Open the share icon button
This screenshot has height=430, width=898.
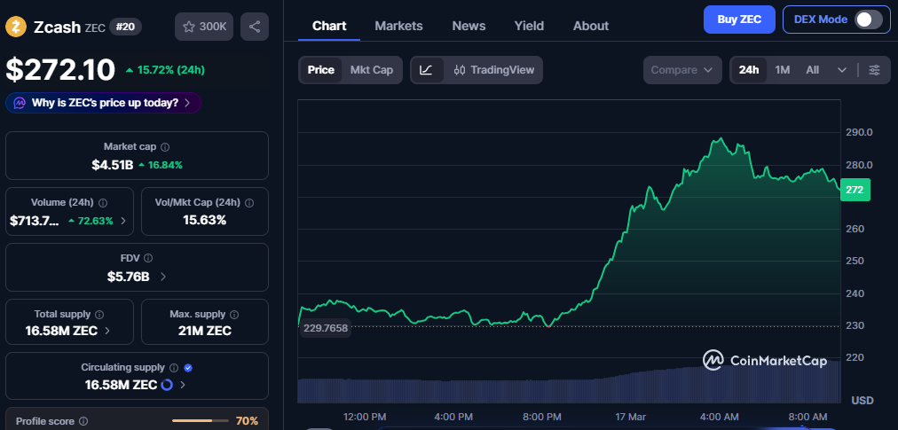point(255,27)
